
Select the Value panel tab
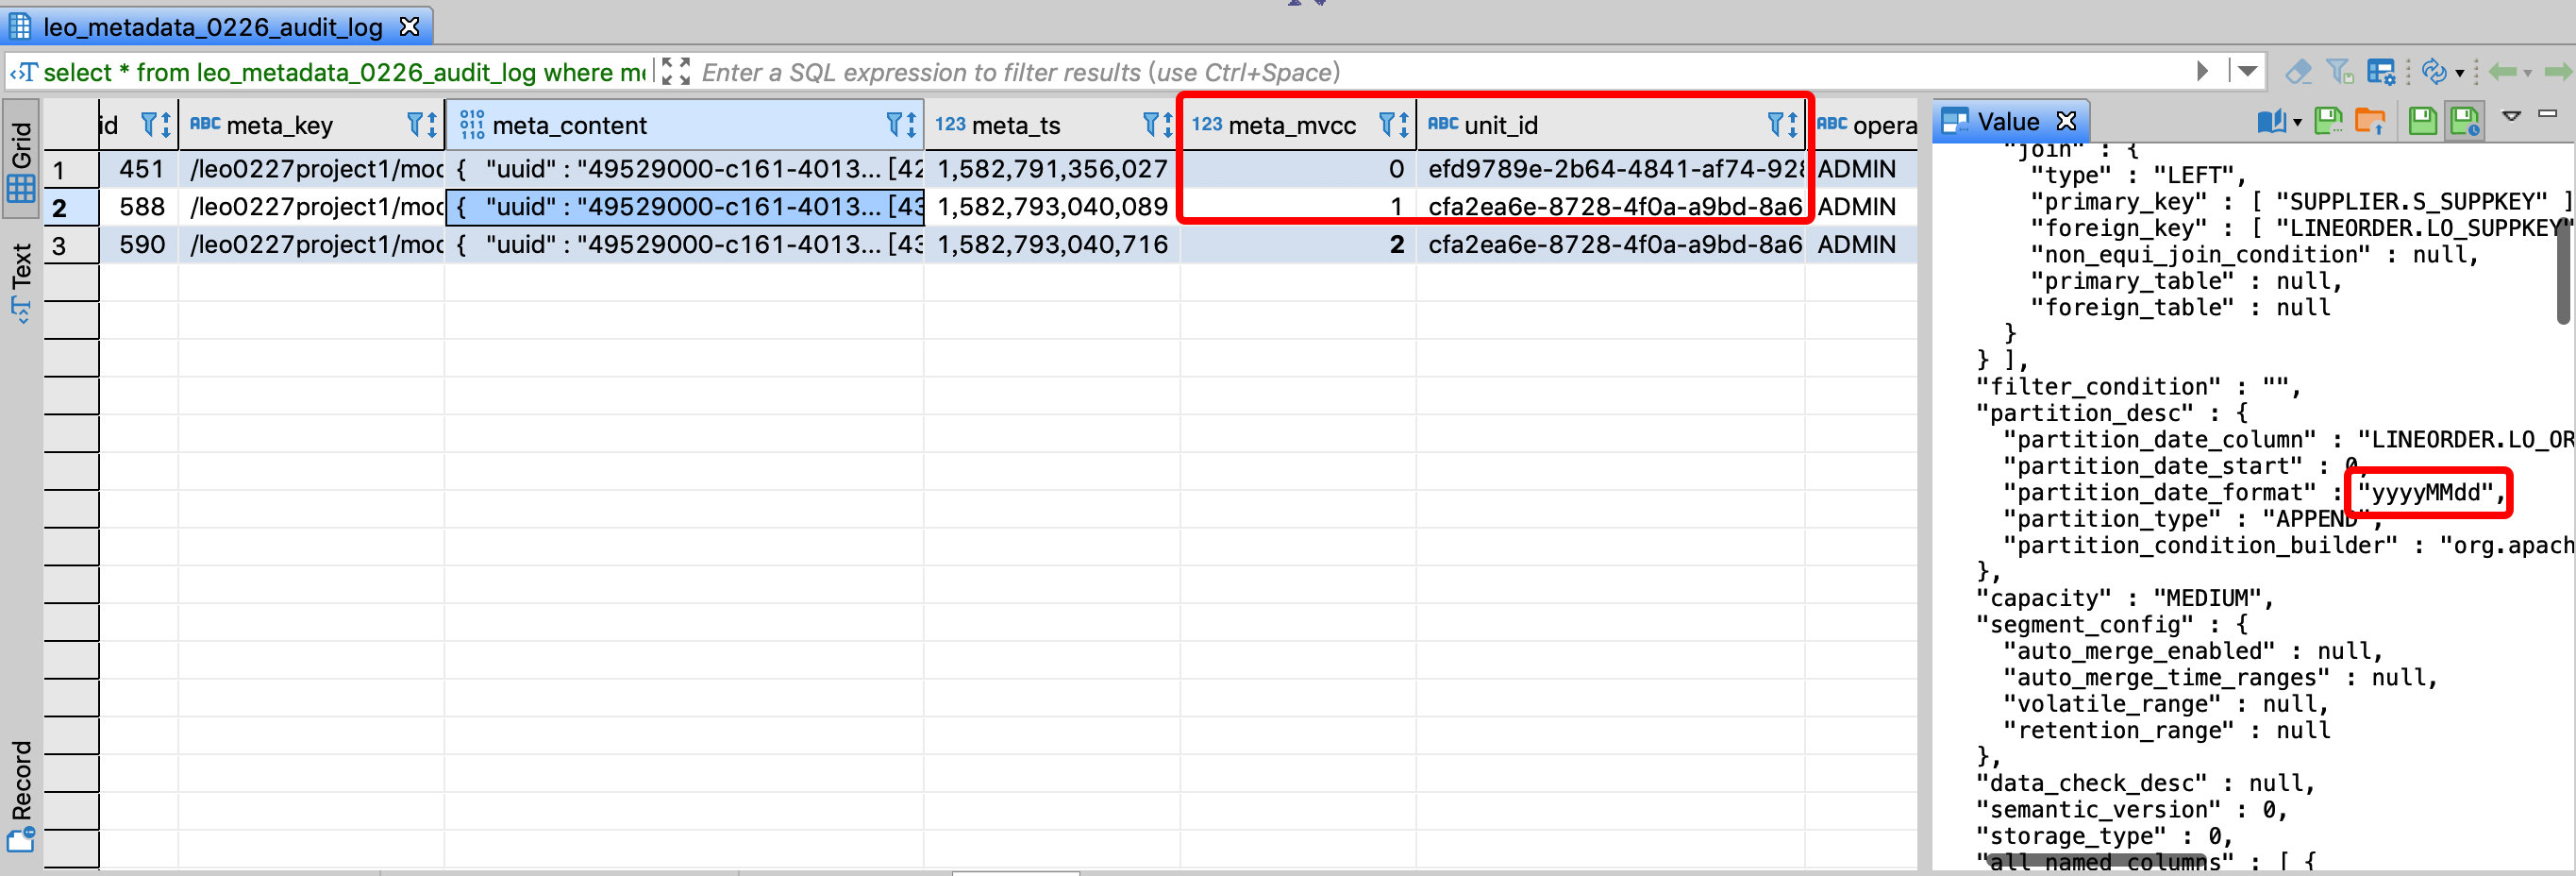2006,122
